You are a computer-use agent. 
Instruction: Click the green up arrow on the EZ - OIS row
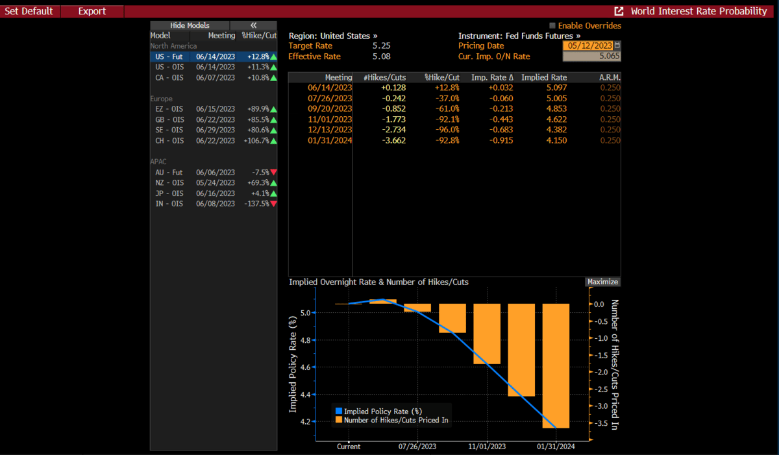pyautogui.click(x=273, y=110)
